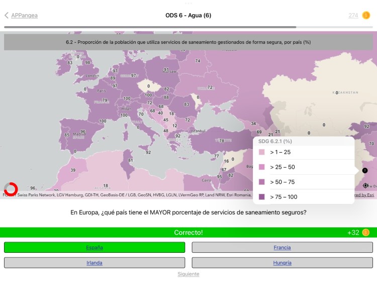377x283 pixels.
Task: Click the quiz progress bar
Action: [x=188, y=27]
